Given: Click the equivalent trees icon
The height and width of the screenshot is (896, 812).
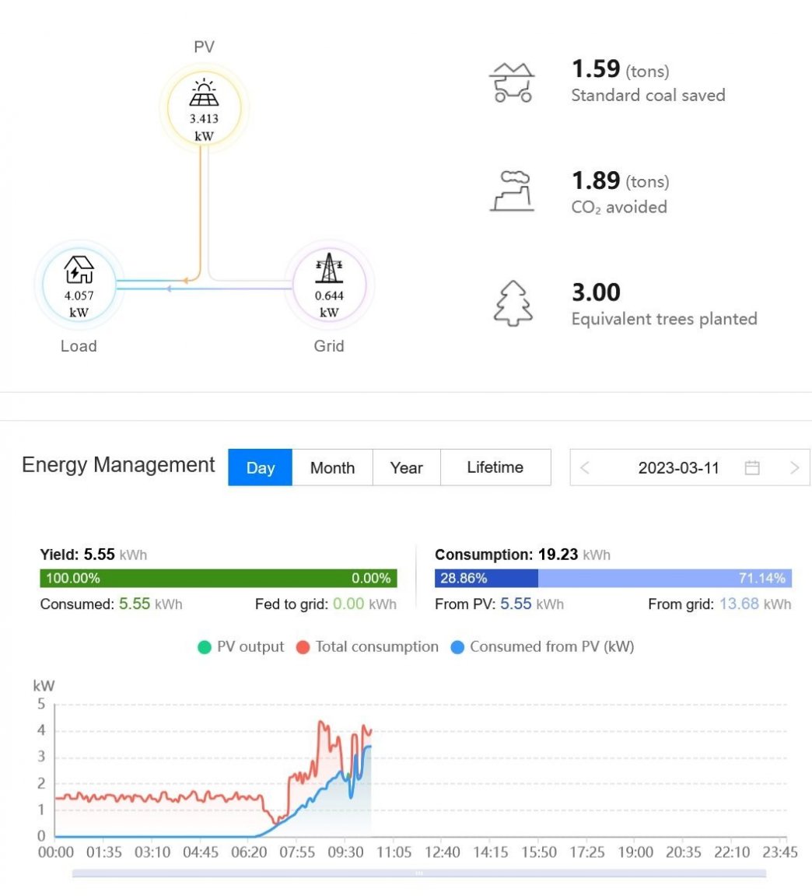Looking at the screenshot, I should pos(513,303).
